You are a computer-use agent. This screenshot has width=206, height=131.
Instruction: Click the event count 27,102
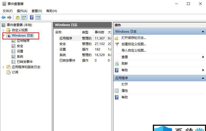[x=100, y=44]
